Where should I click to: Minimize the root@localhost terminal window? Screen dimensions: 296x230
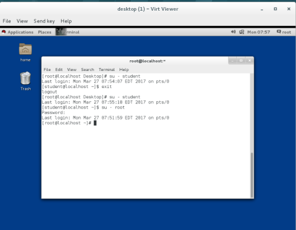pos(233,61)
